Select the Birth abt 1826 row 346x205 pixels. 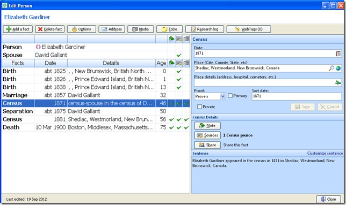(96, 79)
